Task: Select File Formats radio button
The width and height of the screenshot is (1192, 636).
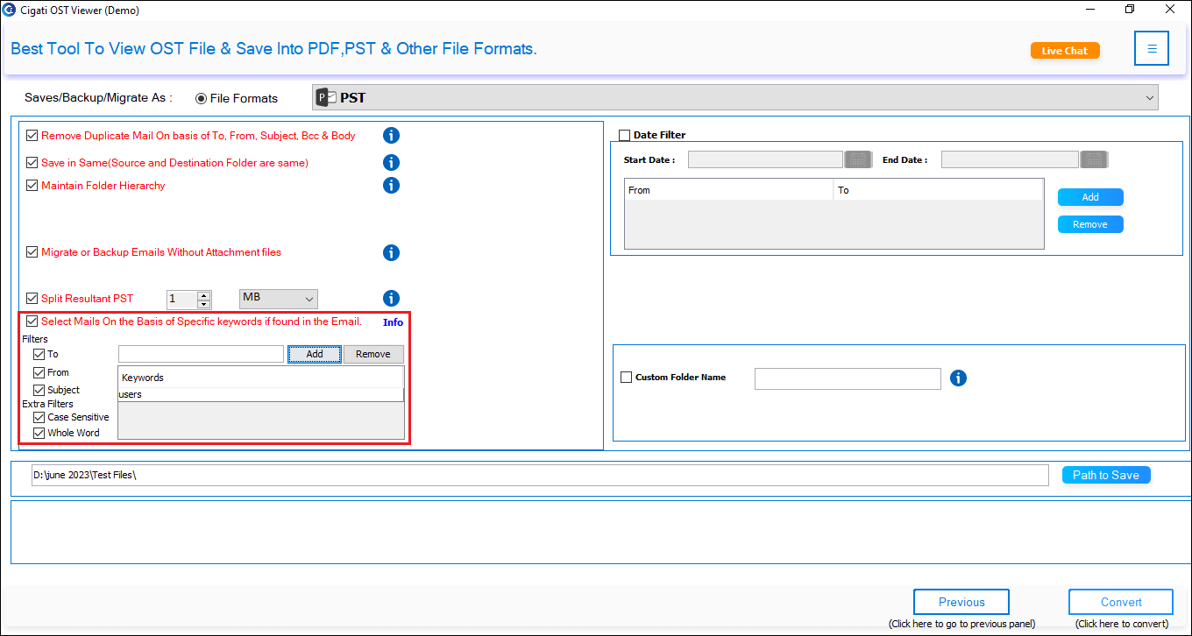Action: [x=201, y=99]
